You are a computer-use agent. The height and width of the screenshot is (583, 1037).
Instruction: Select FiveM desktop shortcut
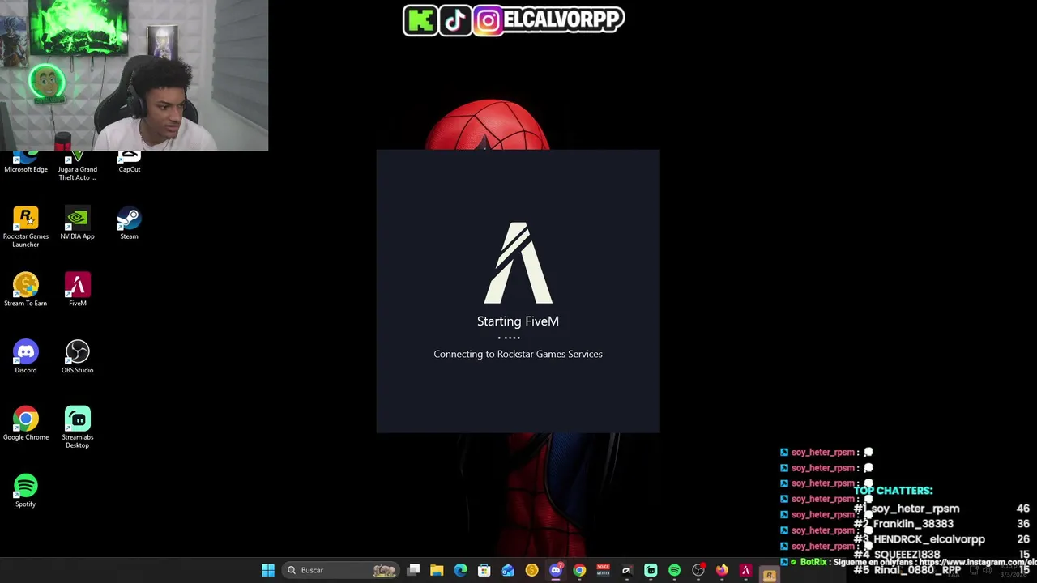click(x=77, y=290)
